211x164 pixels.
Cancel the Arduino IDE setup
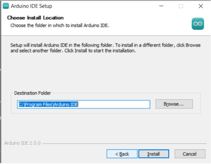tap(190, 154)
